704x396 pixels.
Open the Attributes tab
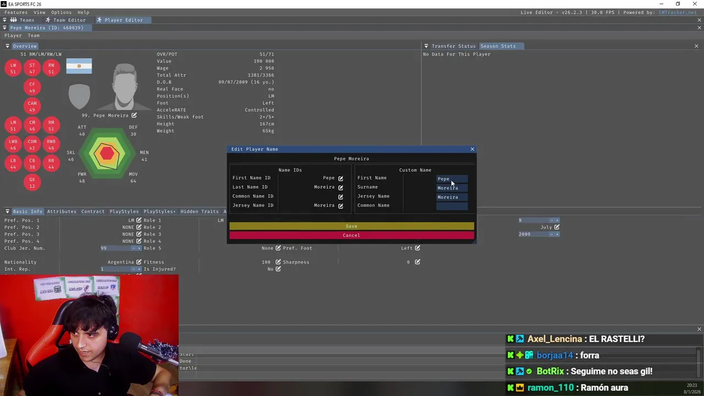[62, 211]
